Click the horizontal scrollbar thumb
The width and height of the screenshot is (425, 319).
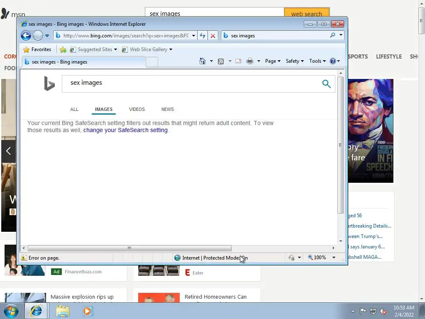coord(129,248)
